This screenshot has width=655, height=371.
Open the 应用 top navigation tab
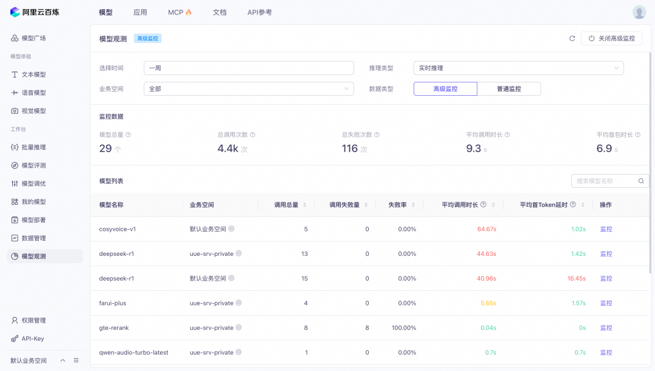click(x=140, y=12)
